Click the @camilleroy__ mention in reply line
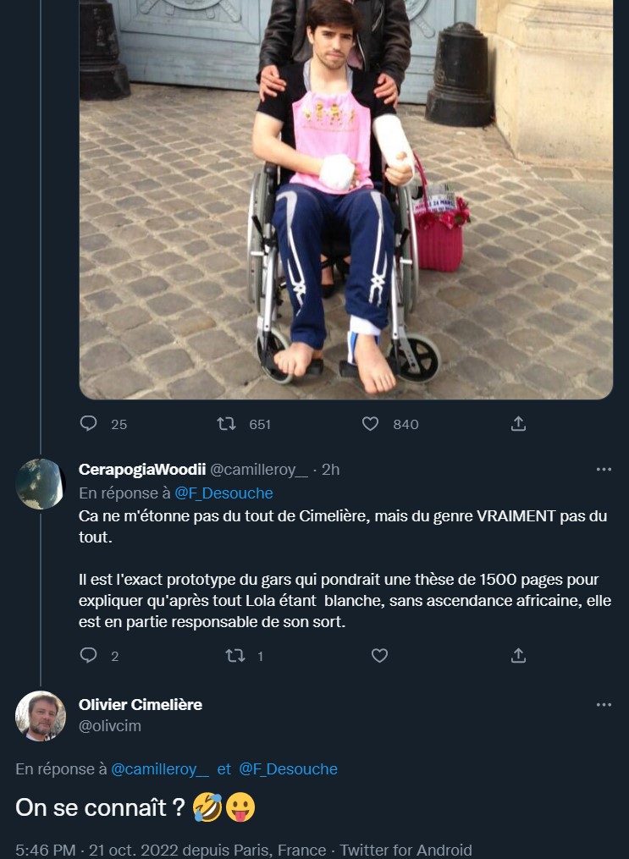The height and width of the screenshot is (859, 629). point(160,769)
